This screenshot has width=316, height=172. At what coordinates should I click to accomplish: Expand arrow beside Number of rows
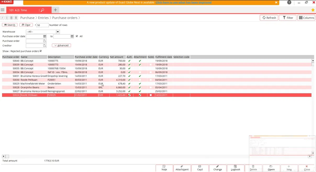pyautogui.click(x=35, y=25)
